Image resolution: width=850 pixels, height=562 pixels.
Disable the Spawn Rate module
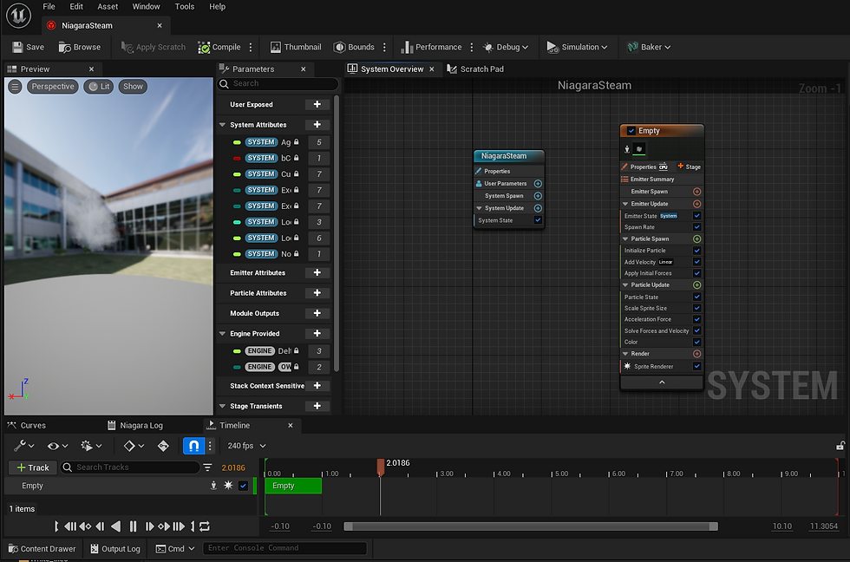tap(697, 227)
